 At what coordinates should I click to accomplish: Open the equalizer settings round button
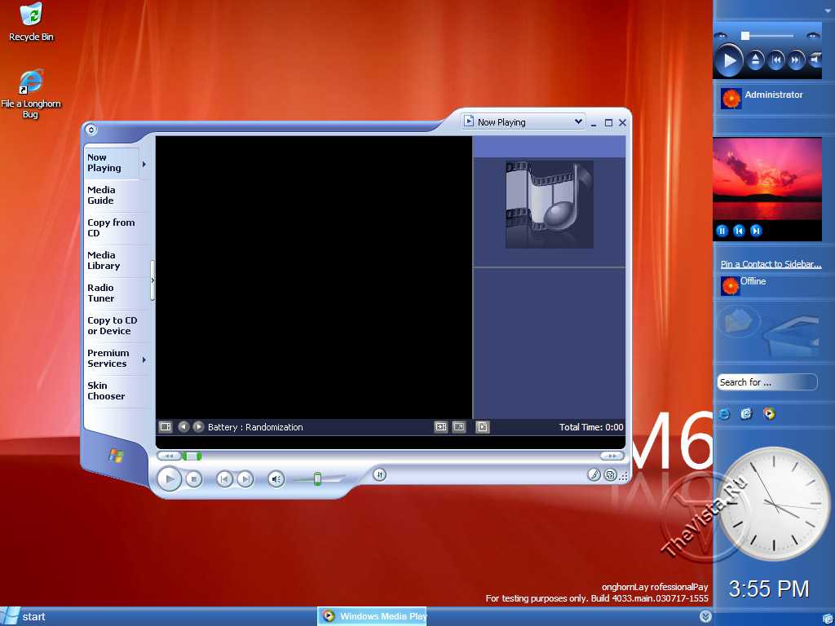point(379,474)
